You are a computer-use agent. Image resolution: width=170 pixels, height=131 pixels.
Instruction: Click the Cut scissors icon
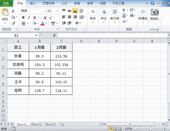13,11
